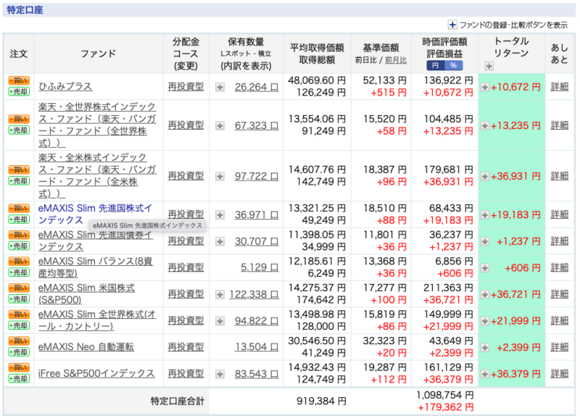Buy eMAXIS Slim 先進国株式インデックス
The height and width of the screenshot is (416, 580).
coord(19,209)
